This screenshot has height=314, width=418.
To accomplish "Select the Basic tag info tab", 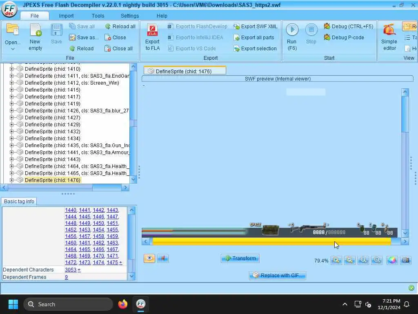I will [19, 201].
